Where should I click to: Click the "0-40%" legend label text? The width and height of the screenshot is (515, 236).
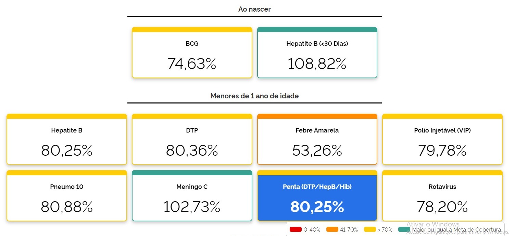(312, 230)
